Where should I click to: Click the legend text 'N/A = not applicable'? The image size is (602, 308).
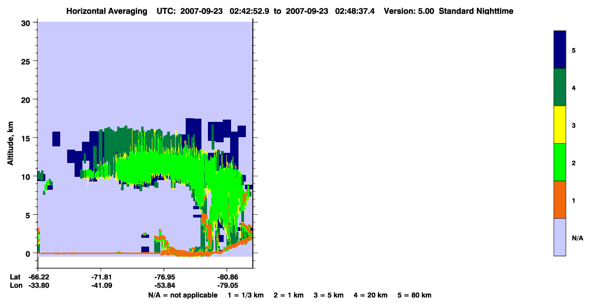click(183, 295)
